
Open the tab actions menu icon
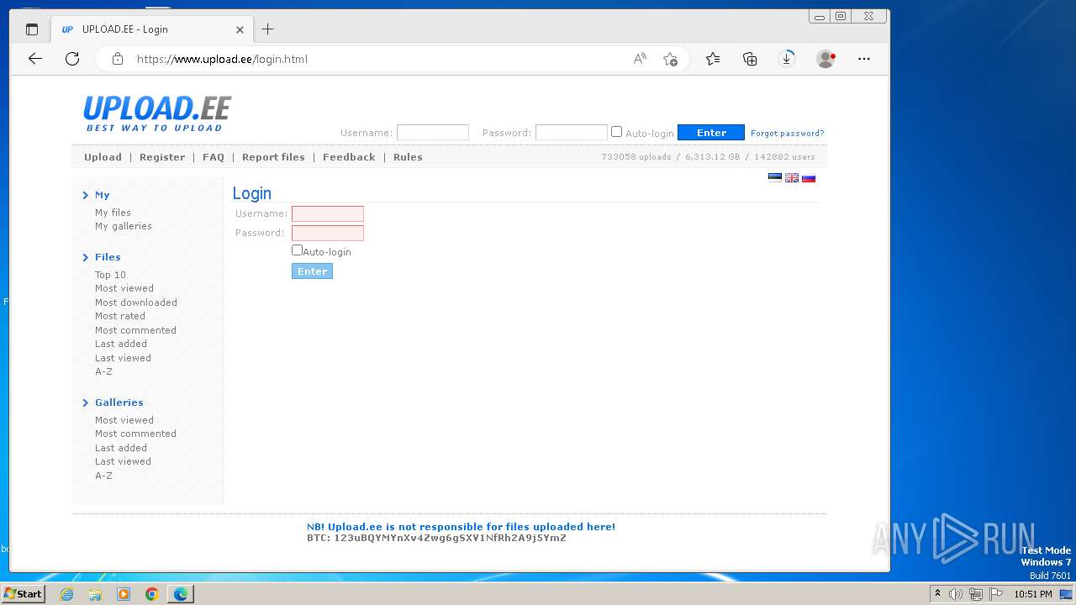click(x=32, y=29)
